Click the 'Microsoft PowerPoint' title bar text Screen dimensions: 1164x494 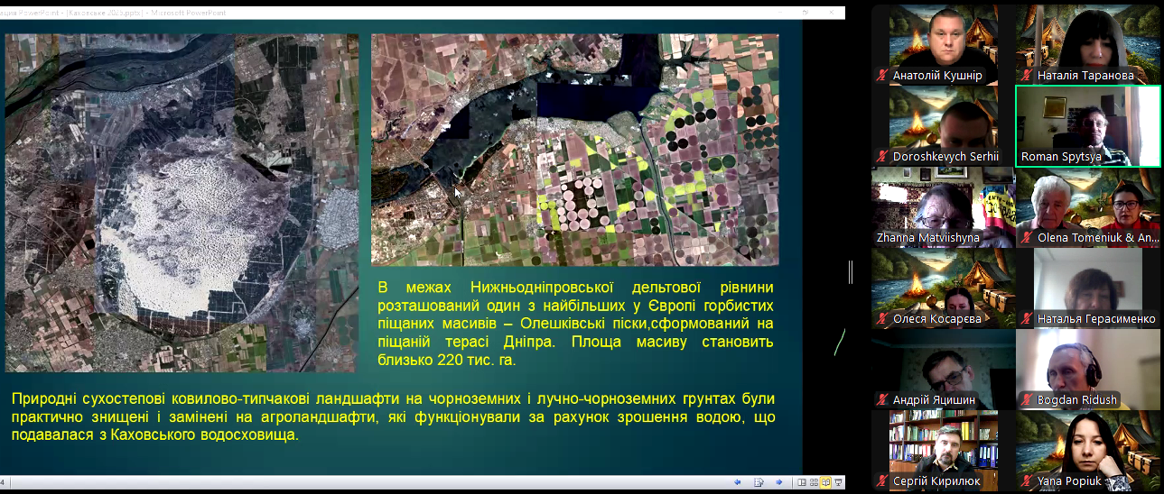[x=191, y=13]
